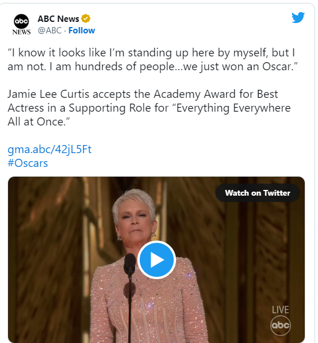This screenshot has height=343, width=318.
Task: Open the #Oscars hashtag
Action: (x=28, y=163)
